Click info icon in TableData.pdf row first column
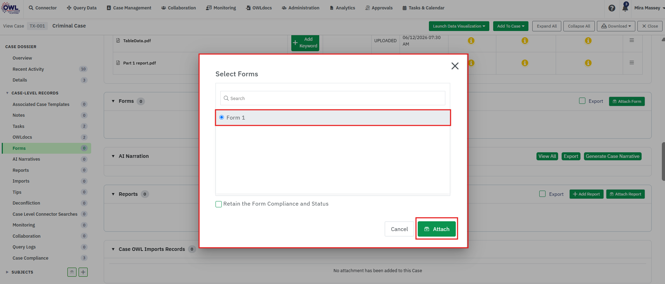This screenshot has width=665, height=284. (471, 41)
